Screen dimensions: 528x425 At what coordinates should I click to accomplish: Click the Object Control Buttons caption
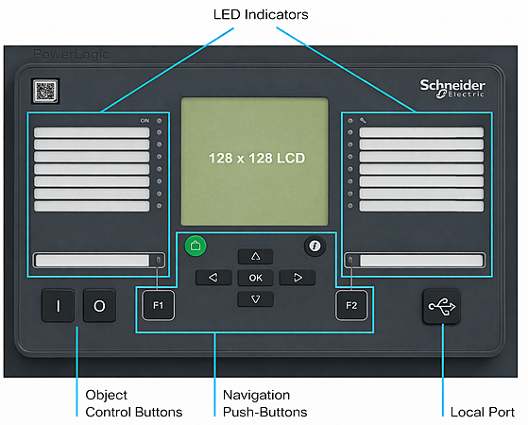[x=134, y=403]
